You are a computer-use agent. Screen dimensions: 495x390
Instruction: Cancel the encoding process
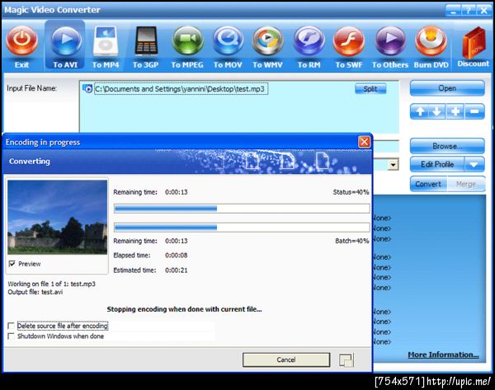click(286, 359)
